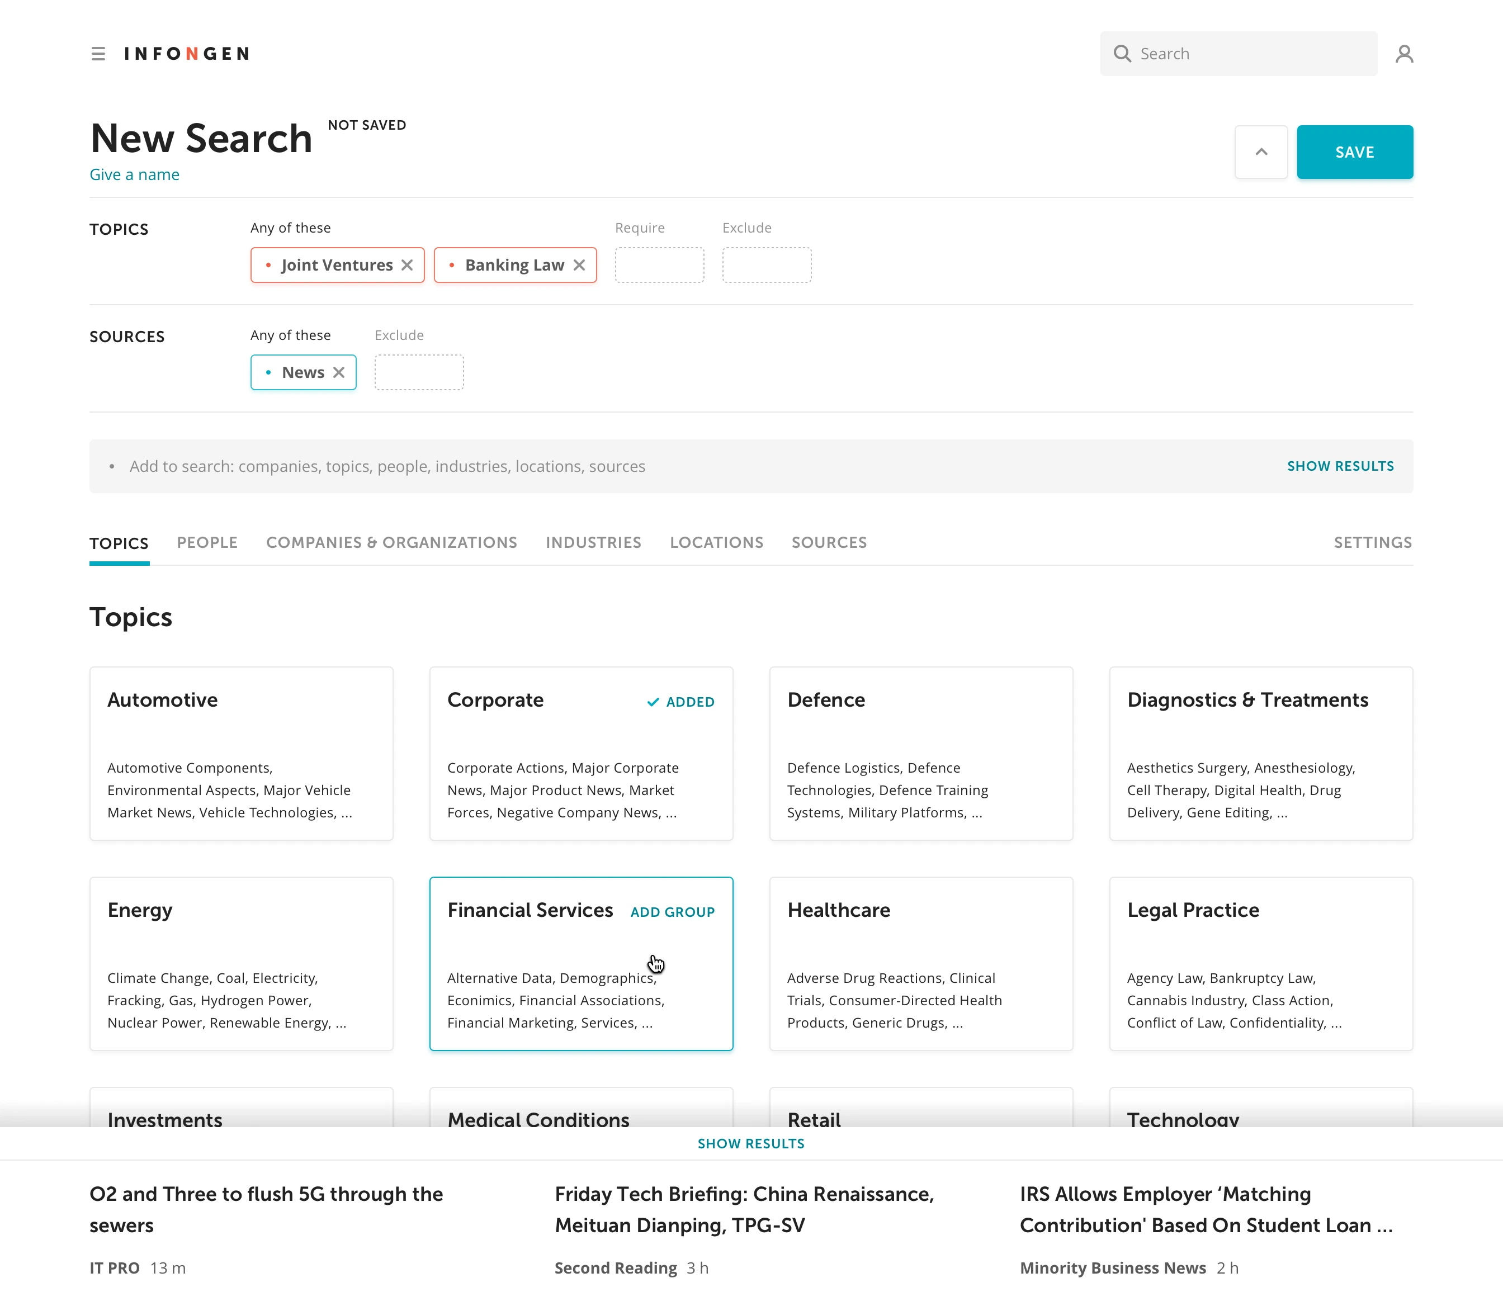The width and height of the screenshot is (1503, 1306).
Task: Remove the Joint Ventures topic chip
Action: tap(407, 264)
